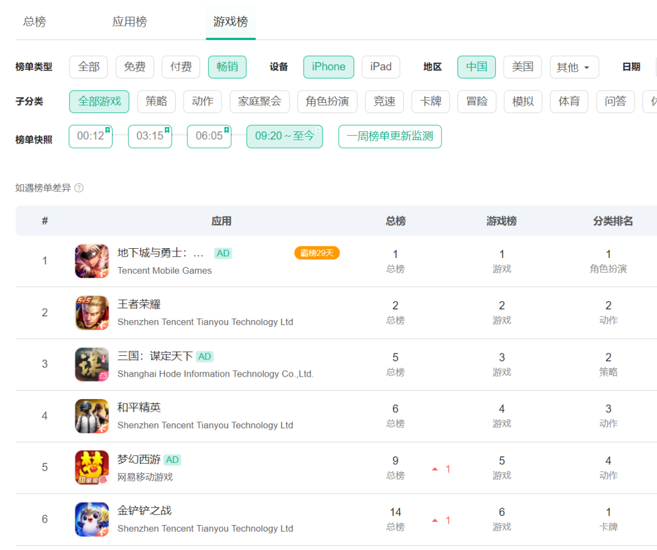This screenshot has width=657, height=550.
Task: Click red up arrow in 梦幻西游 row
Action: (x=435, y=469)
